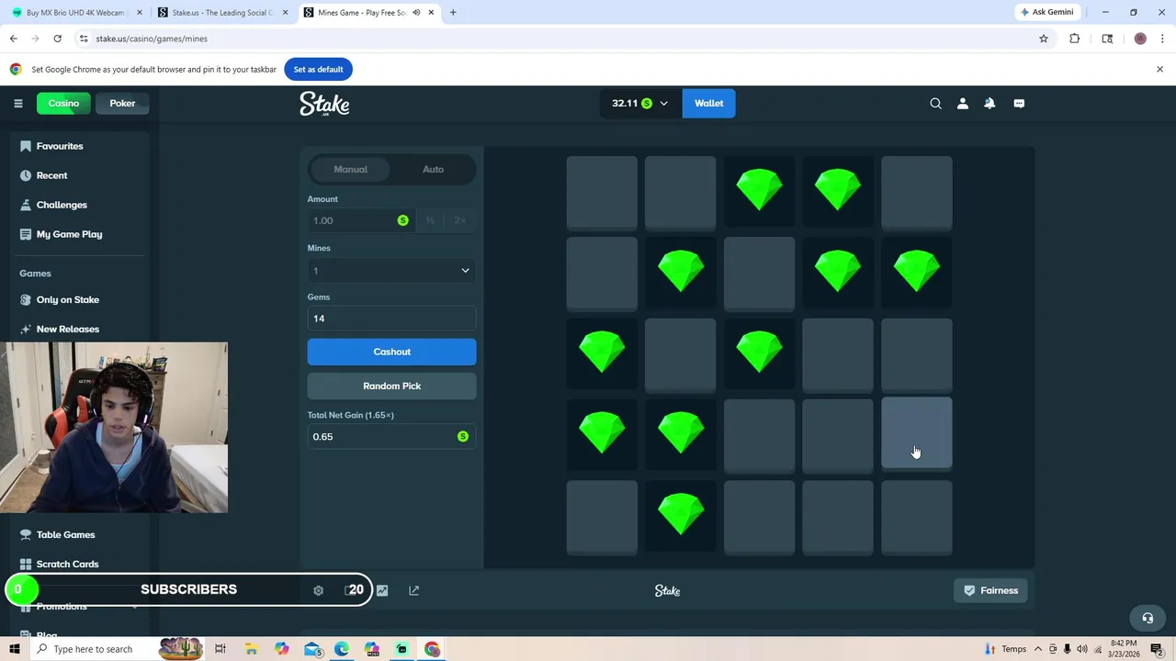Click the Stake logo in header
1176x661 pixels.
[324, 104]
